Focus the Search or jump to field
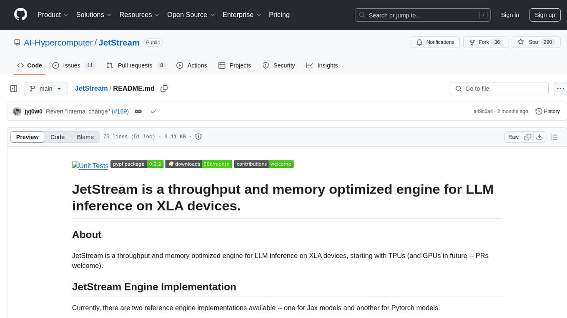 tap(423, 15)
